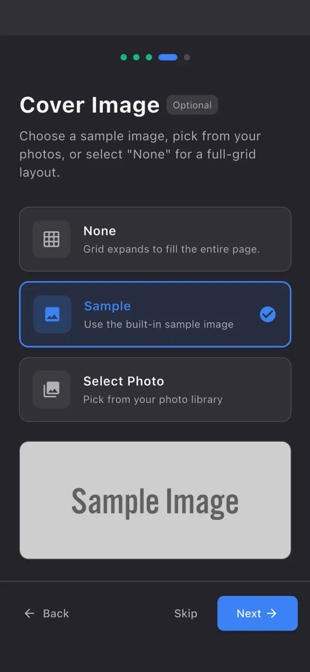This screenshot has height=672, width=310.
Task: Pick the Select Photo option
Action: (155, 390)
